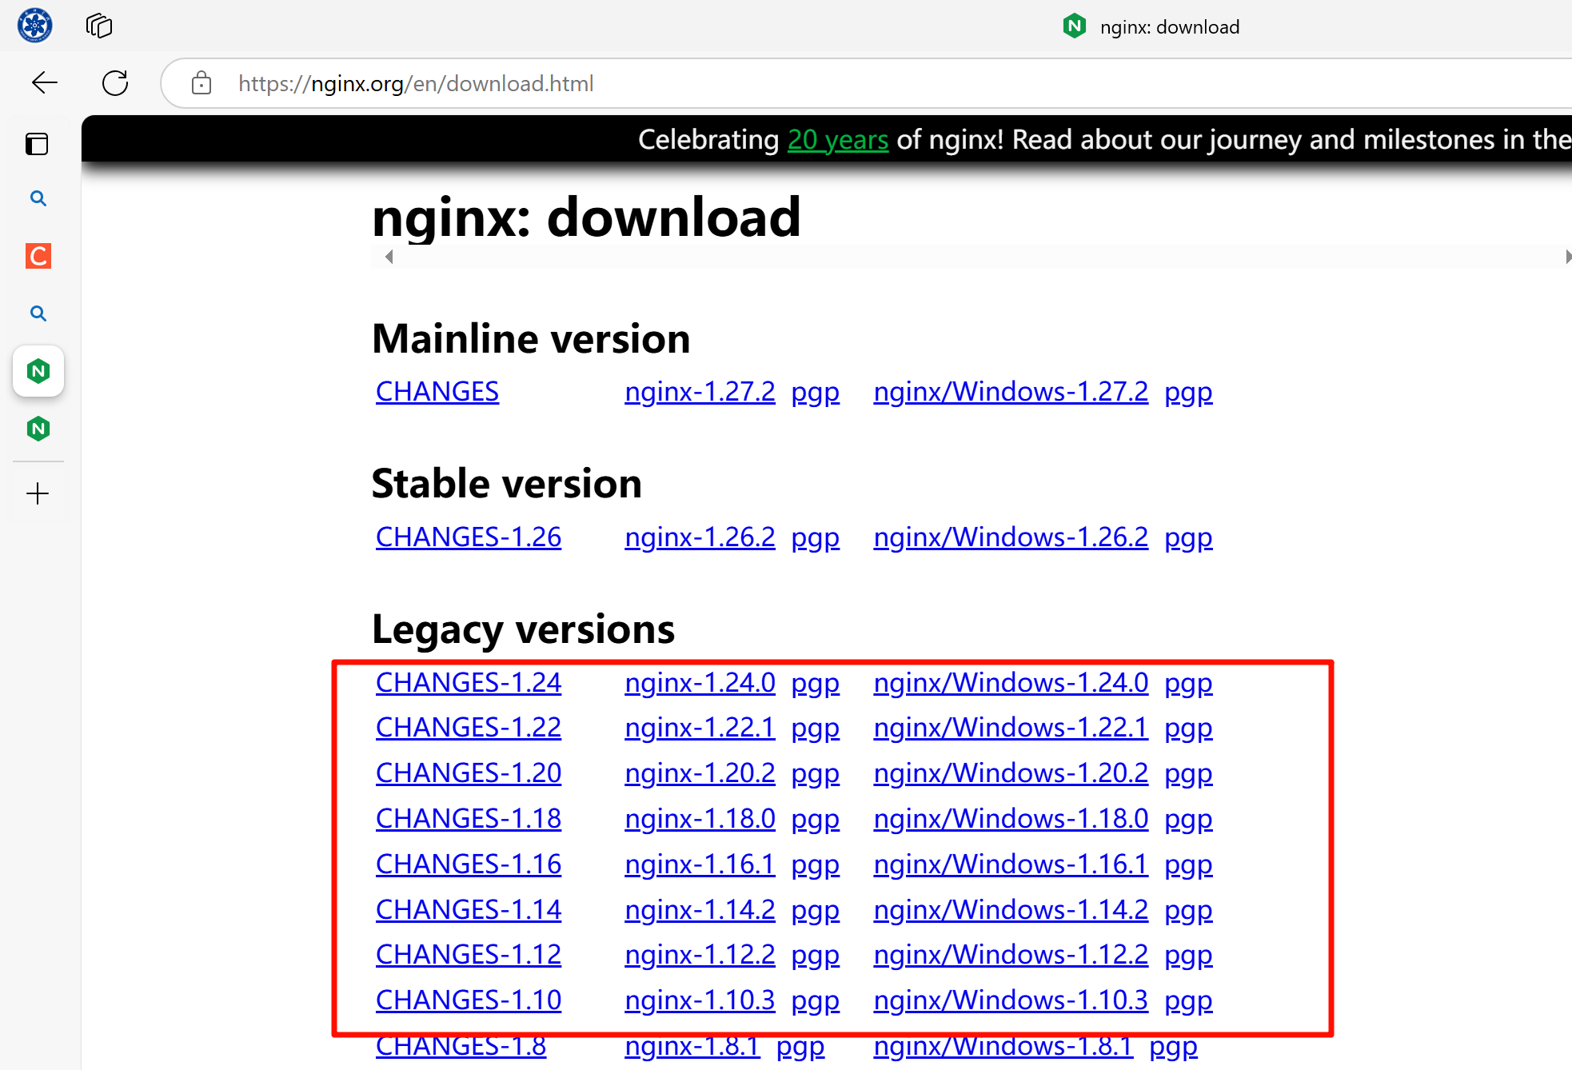Click the top sidebar panel icon

click(37, 144)
